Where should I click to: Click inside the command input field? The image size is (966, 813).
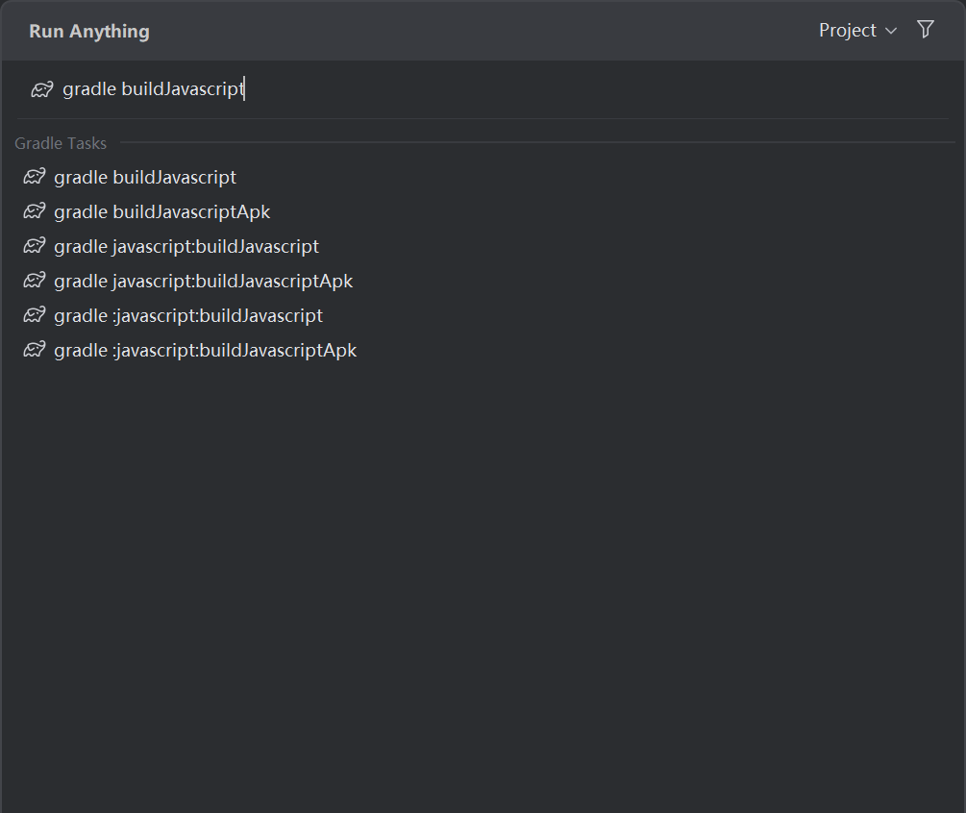384,88
